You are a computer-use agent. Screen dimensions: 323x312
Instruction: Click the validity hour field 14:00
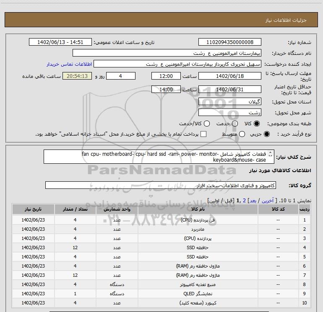click(x=166, y=90)
